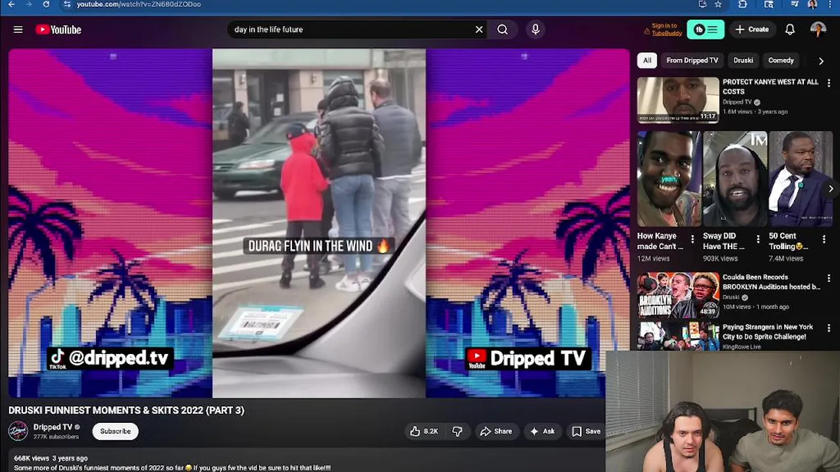Open options for Paying Strangers video
This screenshot has width=840, height=472.
click(829, 328)
